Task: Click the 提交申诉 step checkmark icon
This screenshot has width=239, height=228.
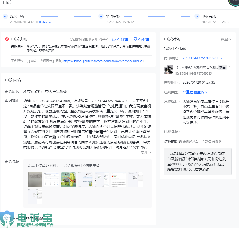Action: (x=5, y=16)
